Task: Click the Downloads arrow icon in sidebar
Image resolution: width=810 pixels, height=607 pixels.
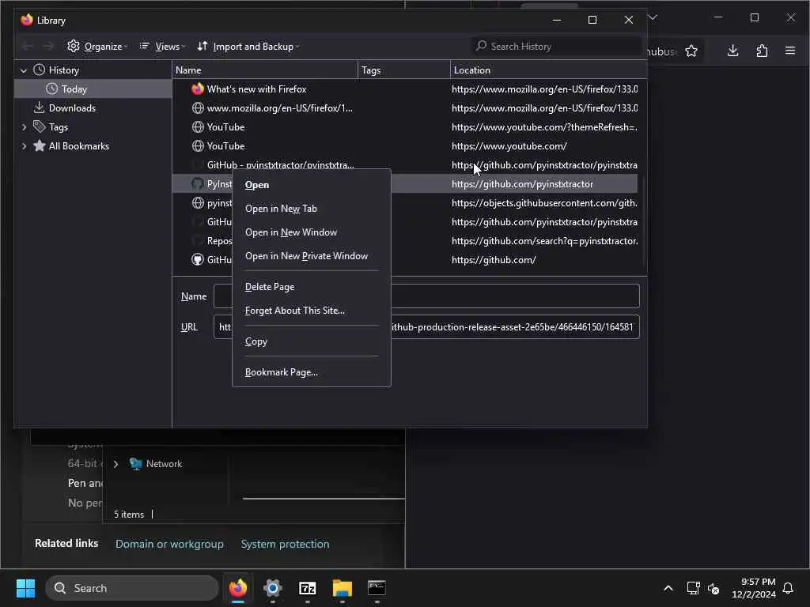Action: [x=40, y=107]
